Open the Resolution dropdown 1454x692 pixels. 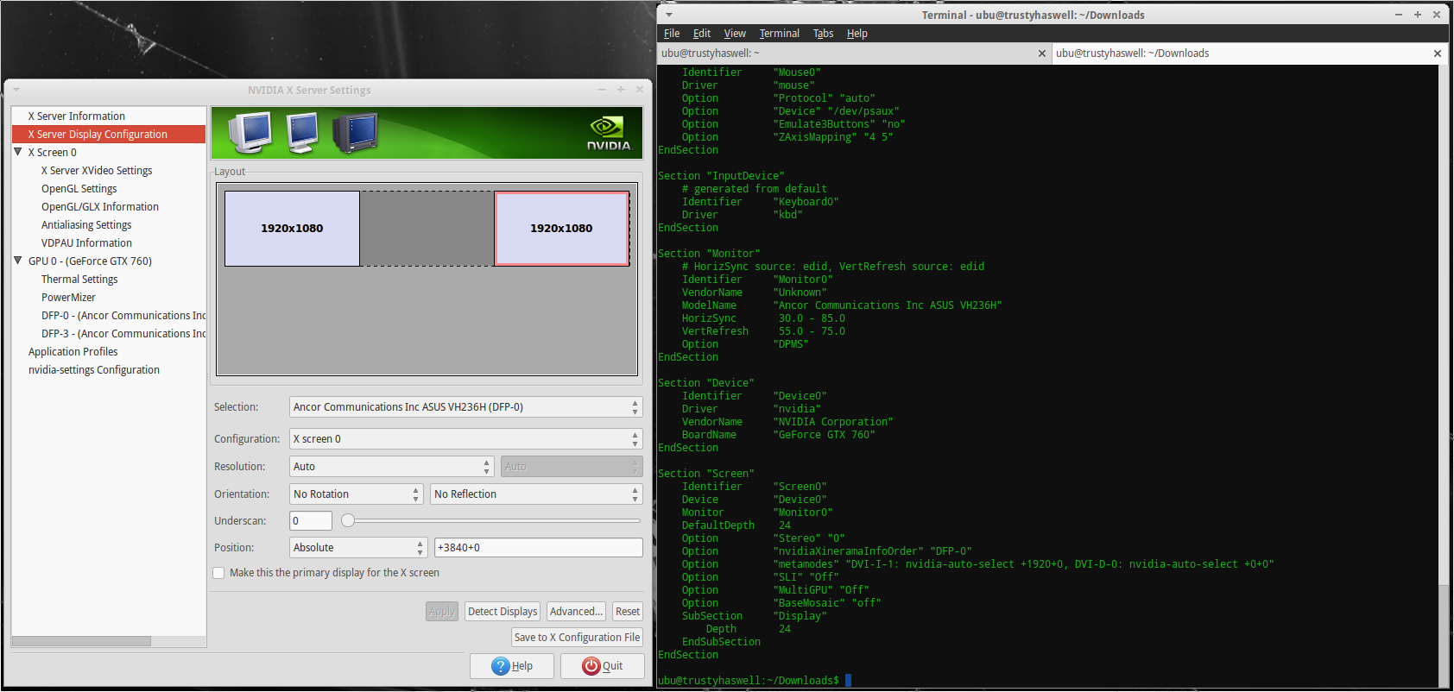pyautogui.click(x=392, y=467)
